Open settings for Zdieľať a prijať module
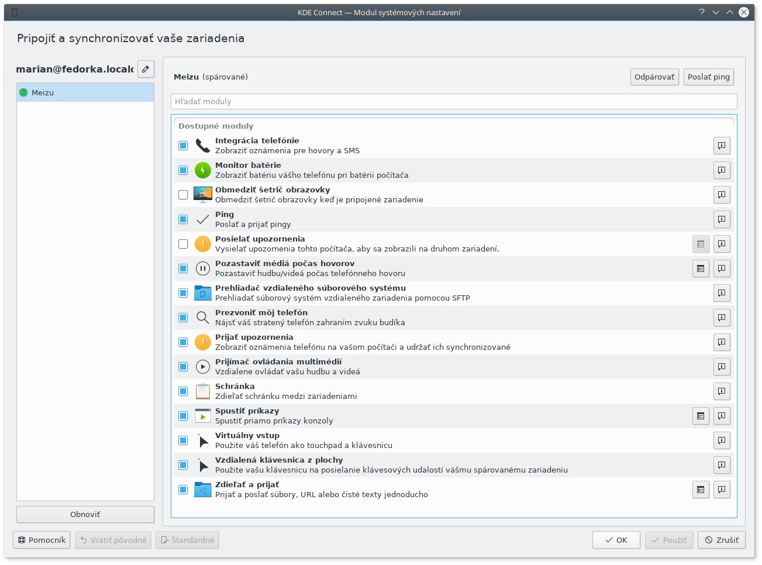This screenshot has height=565, width=762. (x=701, y=490)
